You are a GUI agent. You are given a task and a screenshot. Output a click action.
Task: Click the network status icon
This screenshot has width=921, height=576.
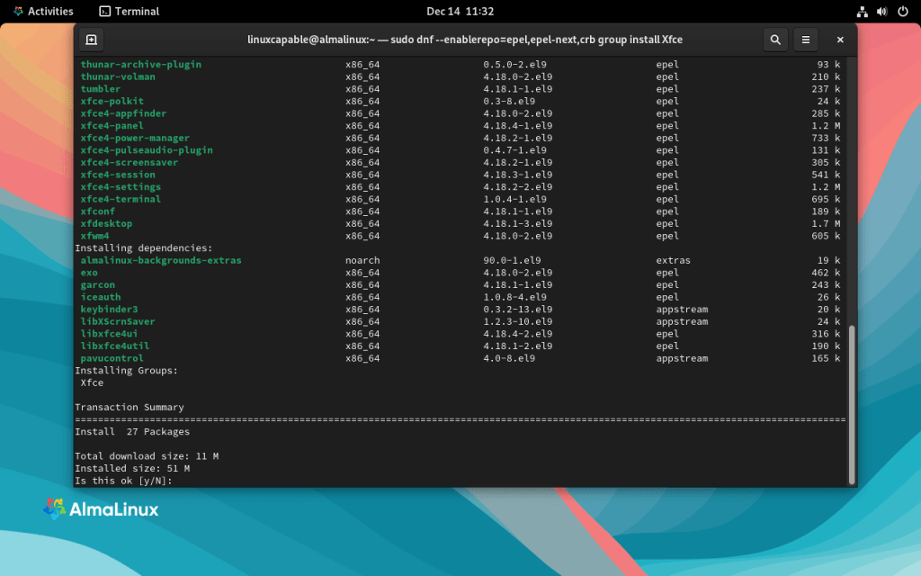[862, 11]
